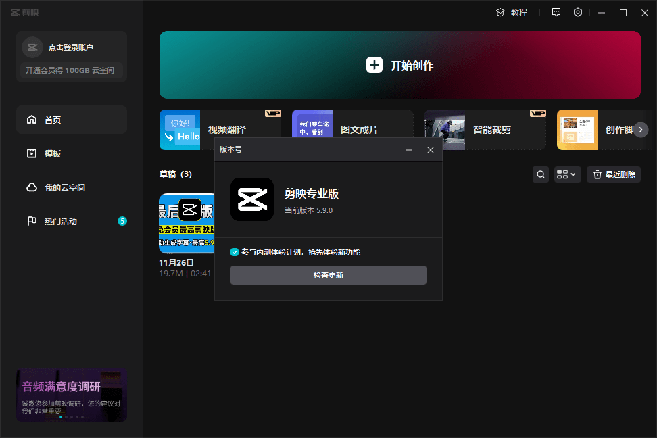
Task: Open the 智能裁剪 smart crop card
Action: pos(485,130)
